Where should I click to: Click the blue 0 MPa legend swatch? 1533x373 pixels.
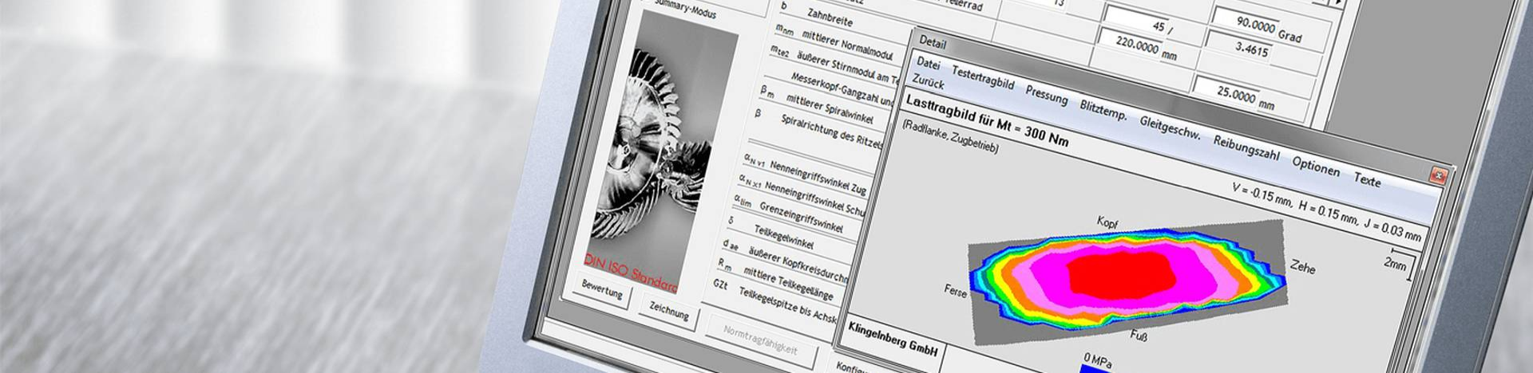(x=1095, y=369)
